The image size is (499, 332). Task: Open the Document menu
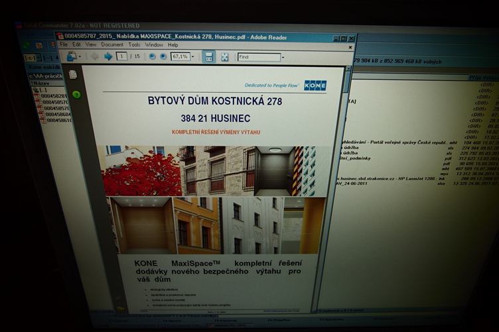[112, 44]
